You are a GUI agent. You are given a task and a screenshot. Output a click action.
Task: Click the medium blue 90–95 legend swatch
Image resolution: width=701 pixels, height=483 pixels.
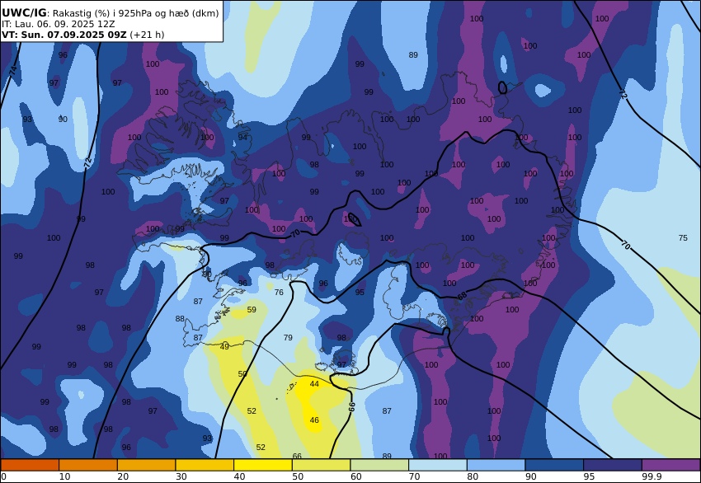click(x=554, y=465)
